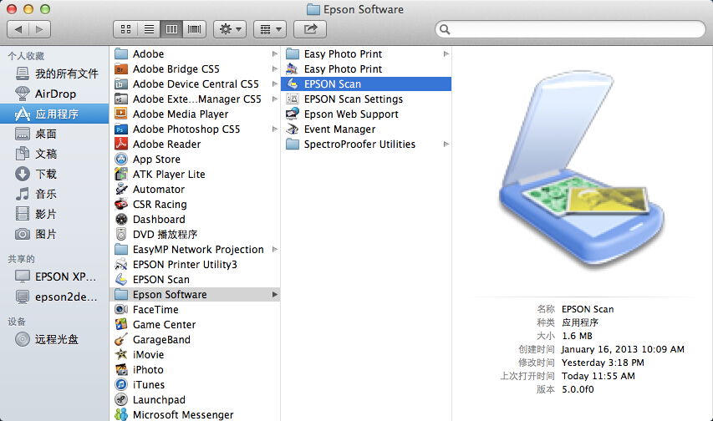
Task: Select EPSON Scan in the applications column
Action: pos(195,279)
